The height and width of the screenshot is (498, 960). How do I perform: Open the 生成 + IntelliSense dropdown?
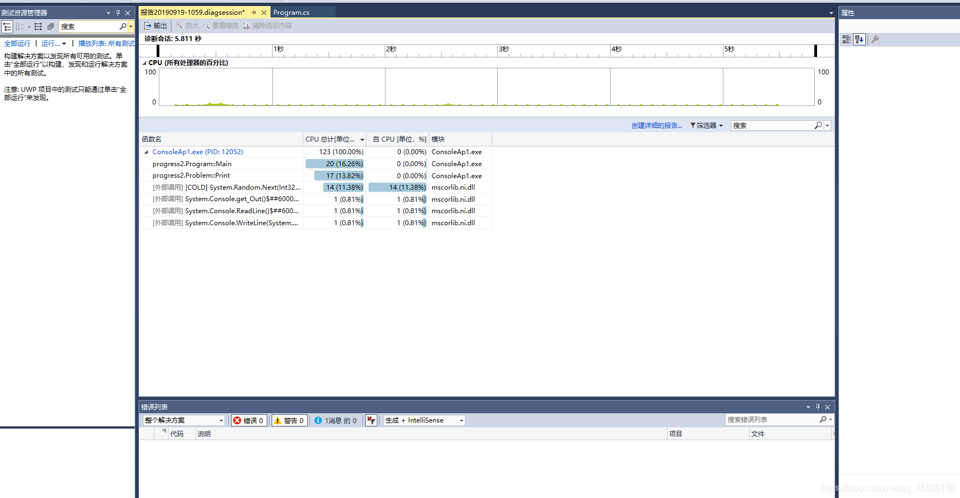[x=424, y=420]
